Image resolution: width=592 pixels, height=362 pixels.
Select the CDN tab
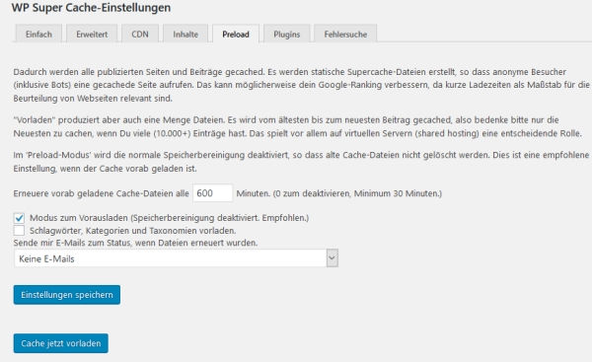(x=140, y=34)
